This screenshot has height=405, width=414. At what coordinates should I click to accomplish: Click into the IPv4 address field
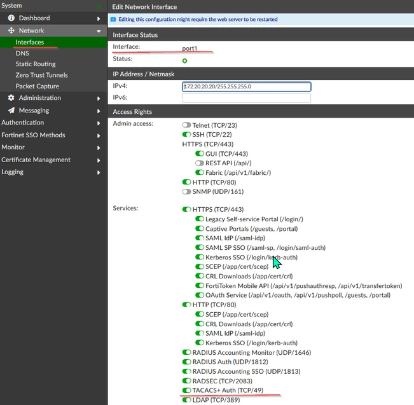click(x=247, y=86)
